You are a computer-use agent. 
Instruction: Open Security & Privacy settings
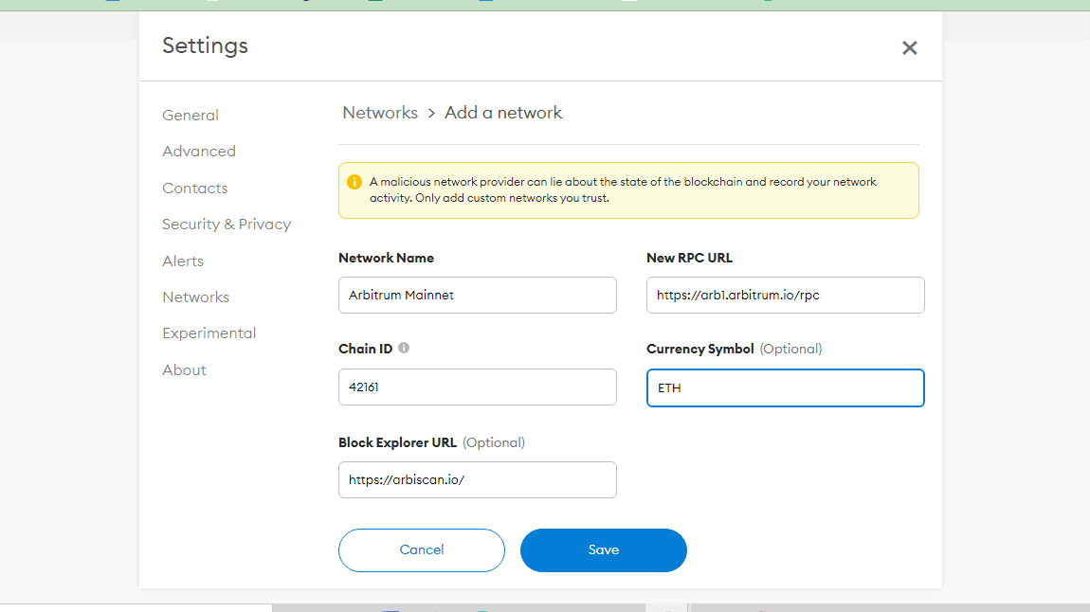pos(227,225)
